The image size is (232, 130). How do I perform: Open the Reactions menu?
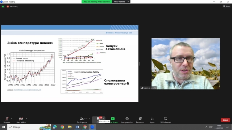[x=140, y=120]
